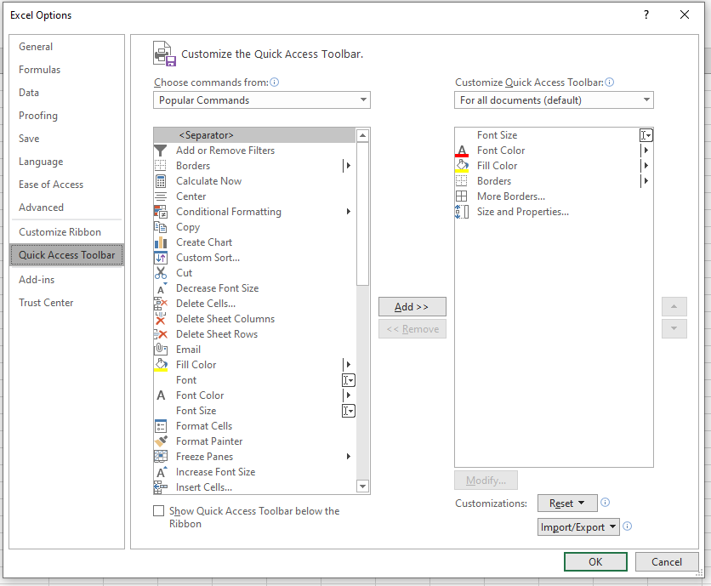Screen dimensions: 711x586
Task: Confirm with the OK button
Action: 595,562
